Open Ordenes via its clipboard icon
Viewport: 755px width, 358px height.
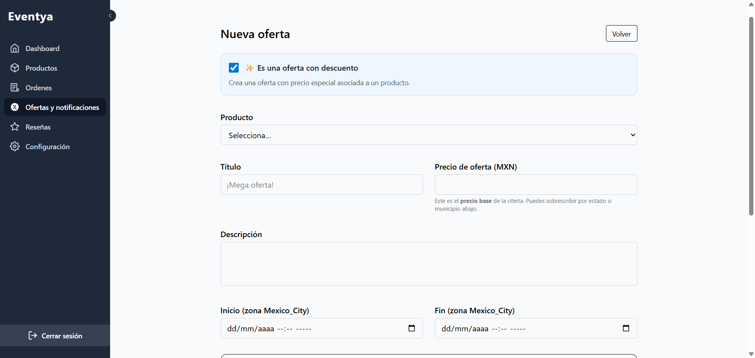click(15, 87)
